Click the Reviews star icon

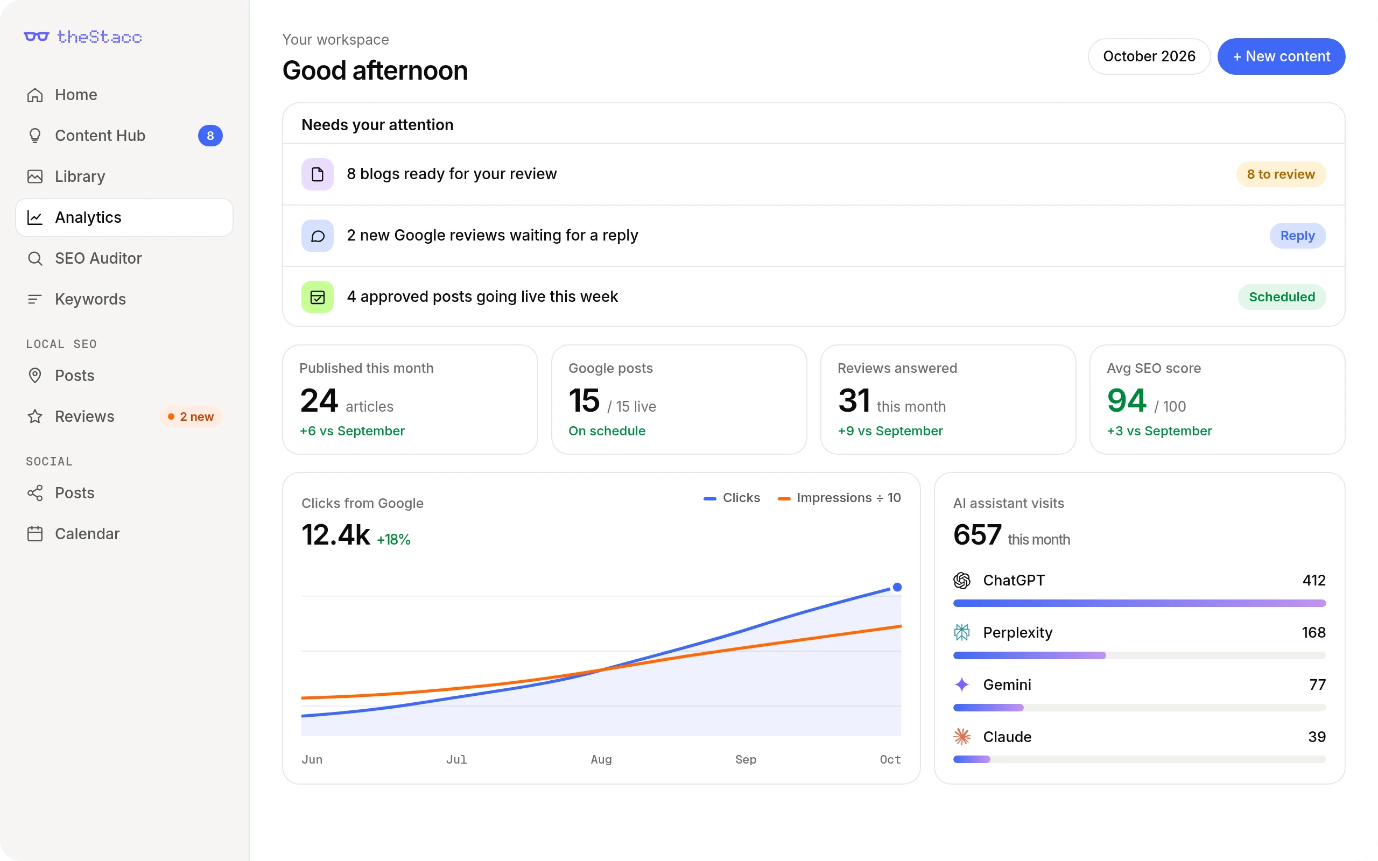(35, 417)
